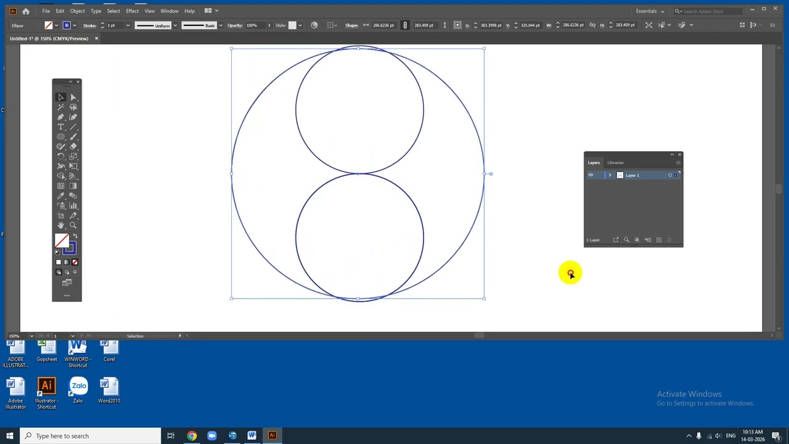Pick the Line Segment tool
This screenshot has height=444, width=789.
pyautogui.click(x=73, y=127)
